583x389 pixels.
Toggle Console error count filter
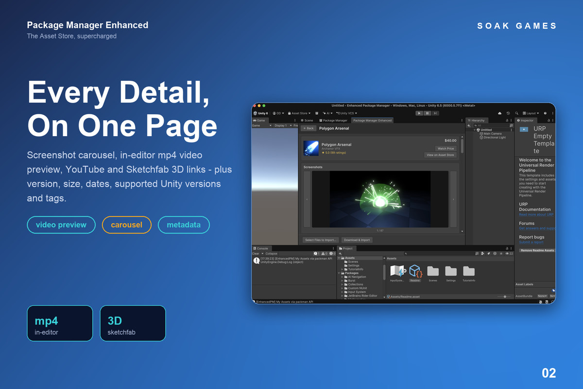(332, 253)
